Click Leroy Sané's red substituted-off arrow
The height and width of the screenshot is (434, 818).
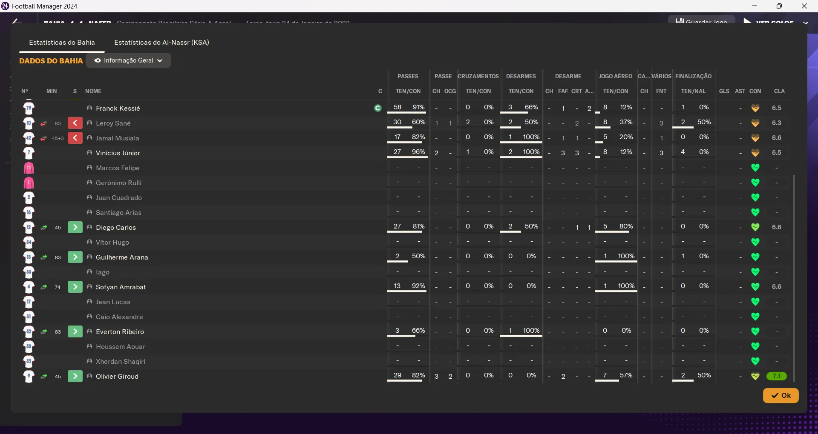75,123
